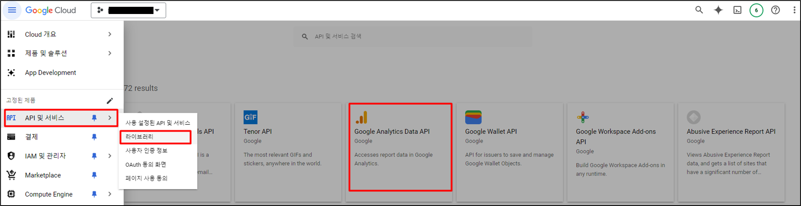The height and width of the screenshot is (206, 801).
Task: Edit pinned products with pencil icon
Action: 110,100
